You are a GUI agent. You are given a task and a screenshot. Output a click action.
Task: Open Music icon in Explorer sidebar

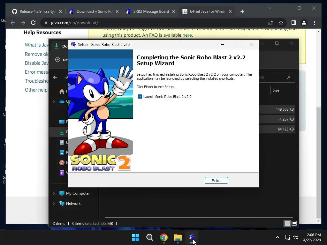tap(62, 162)
